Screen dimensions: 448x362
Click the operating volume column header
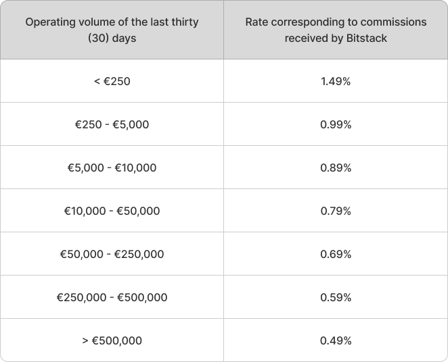tap(112, 30)
